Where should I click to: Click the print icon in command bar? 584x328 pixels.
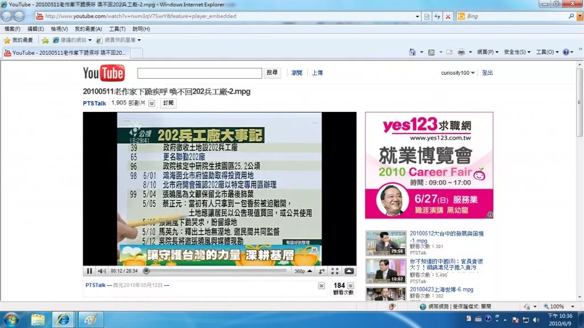(461, 52)
